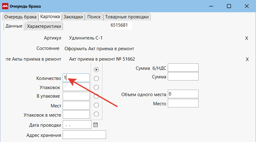Clear the Акт приема в ремонт X
This screenshot has width=256, height=142.
247,59
